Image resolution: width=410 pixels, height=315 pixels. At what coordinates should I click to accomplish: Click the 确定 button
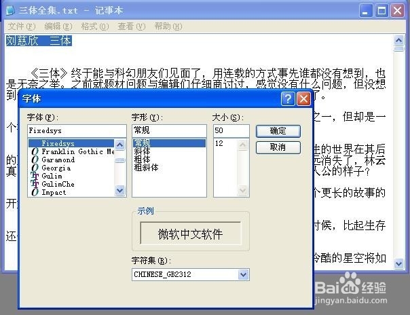click(278, 131)
